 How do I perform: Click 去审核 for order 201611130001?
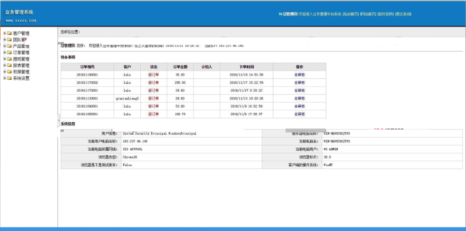click(x=300, y=98)
